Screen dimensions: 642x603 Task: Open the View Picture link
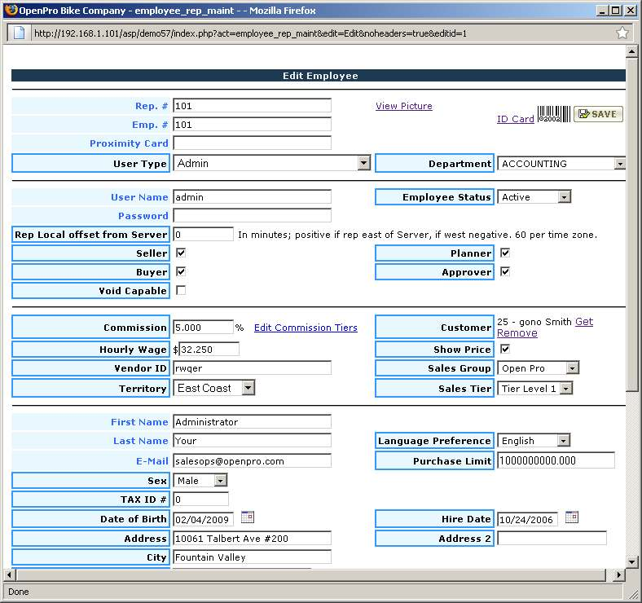403,106
